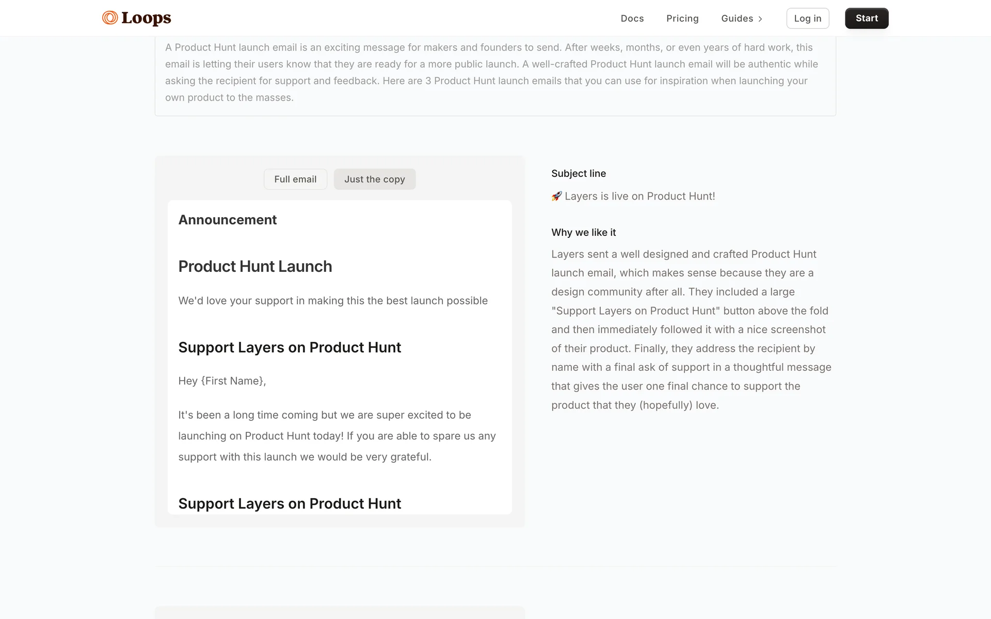Expand the chevron next to Guides
Image resolution: width=991 pixels, height=619 pixels.
pyautogui.click(x=760, y=19)
